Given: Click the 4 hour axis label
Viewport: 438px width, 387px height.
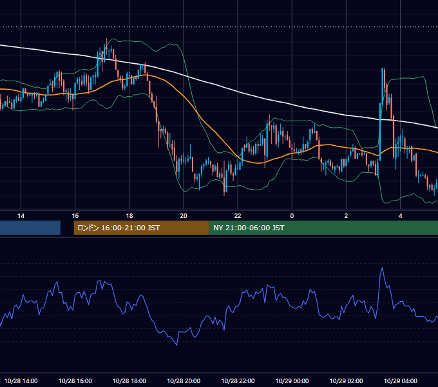Looking at the screenshot, I should pos(400,216).
